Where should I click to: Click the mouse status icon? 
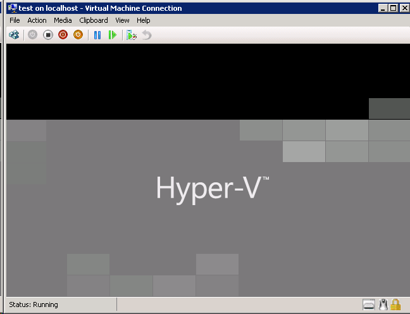(383, 305)
